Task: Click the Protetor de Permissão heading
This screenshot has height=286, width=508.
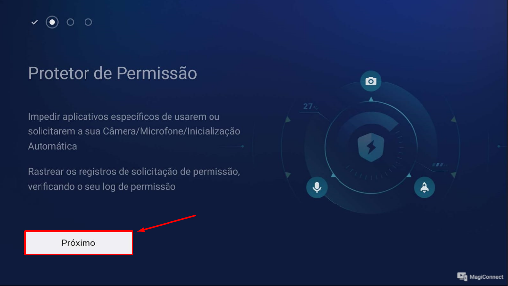Action: [x=112, y=73]
